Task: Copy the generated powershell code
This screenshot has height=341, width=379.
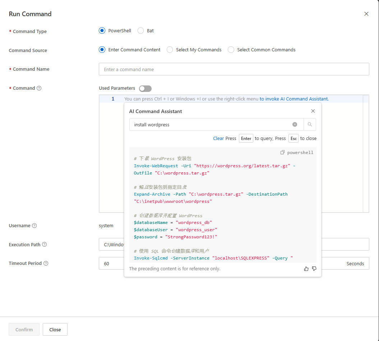Action: [x=282, y=153]
